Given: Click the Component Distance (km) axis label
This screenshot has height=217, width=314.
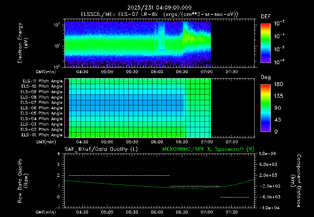Looking at the screenshot, I should click(296, 181).
